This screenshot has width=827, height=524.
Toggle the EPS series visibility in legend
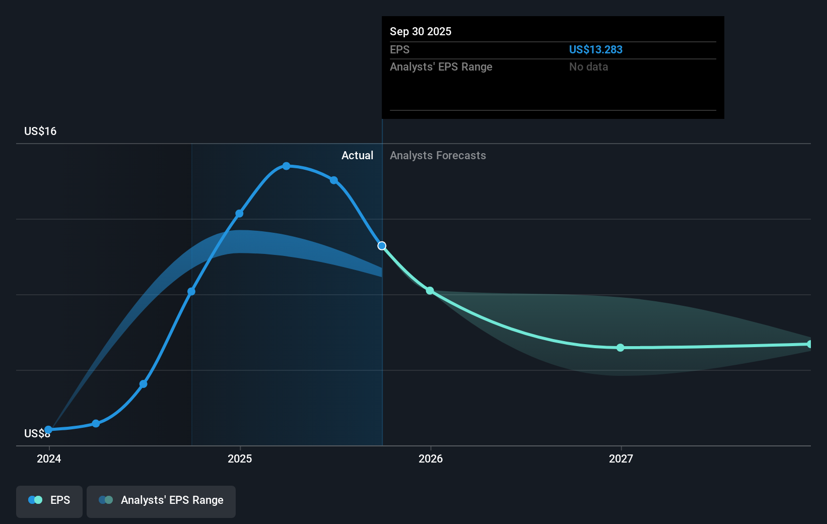pyautogui.click(x=49, y=501)
